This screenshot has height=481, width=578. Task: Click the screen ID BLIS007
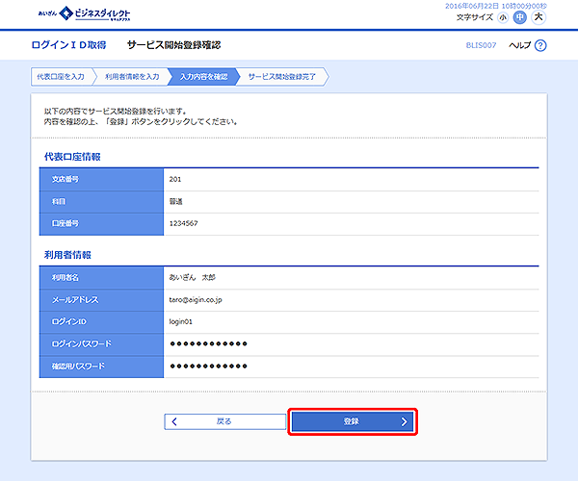[480, 45]
